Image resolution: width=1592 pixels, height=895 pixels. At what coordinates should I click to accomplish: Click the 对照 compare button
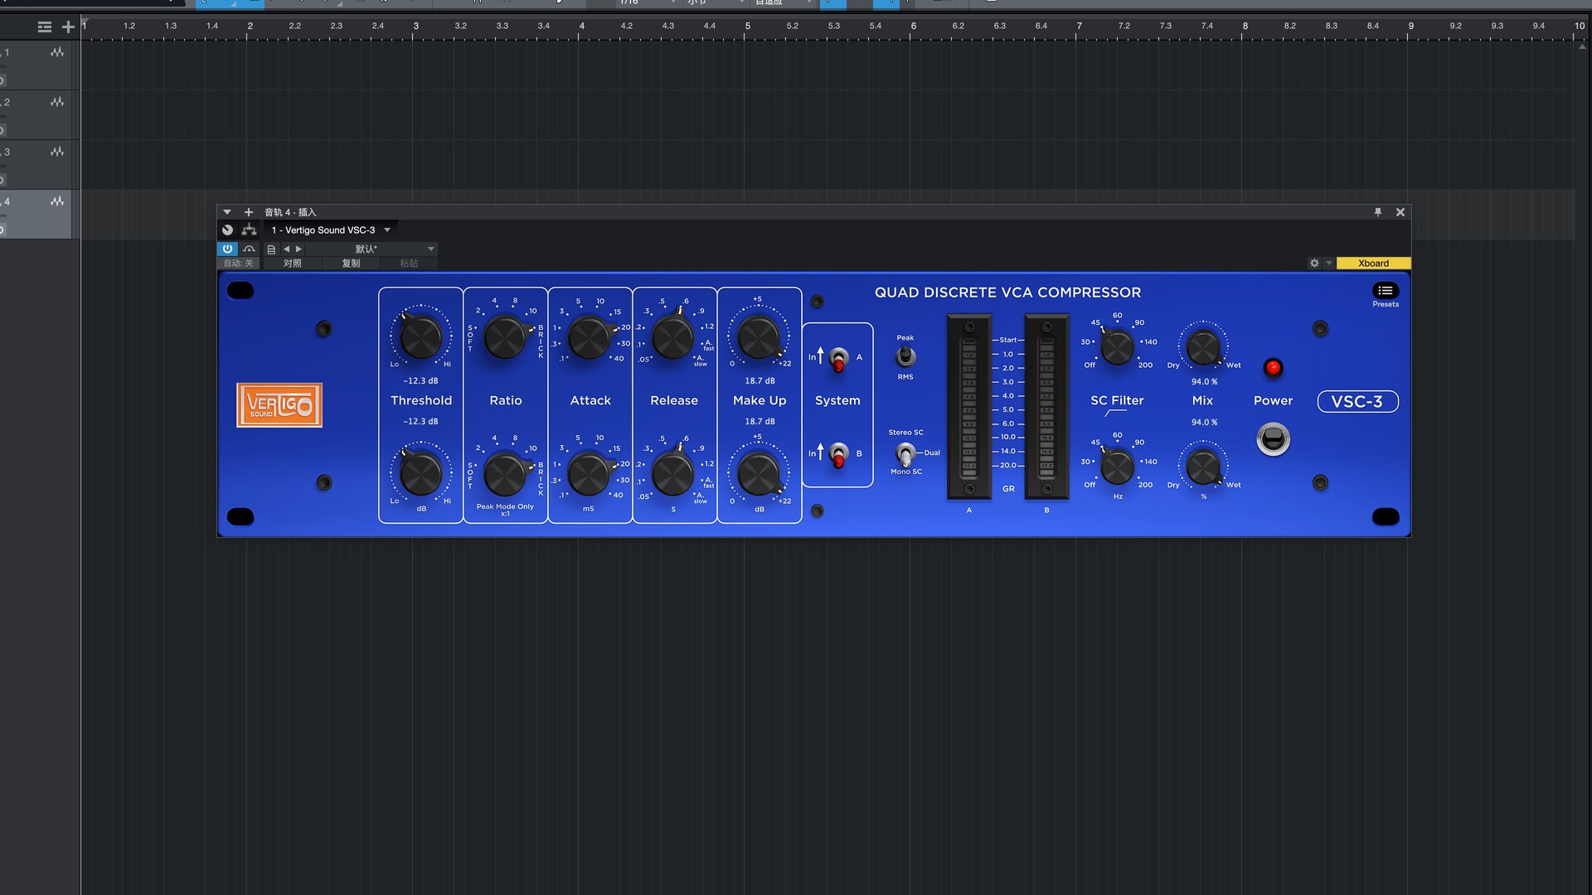(293, 263)
